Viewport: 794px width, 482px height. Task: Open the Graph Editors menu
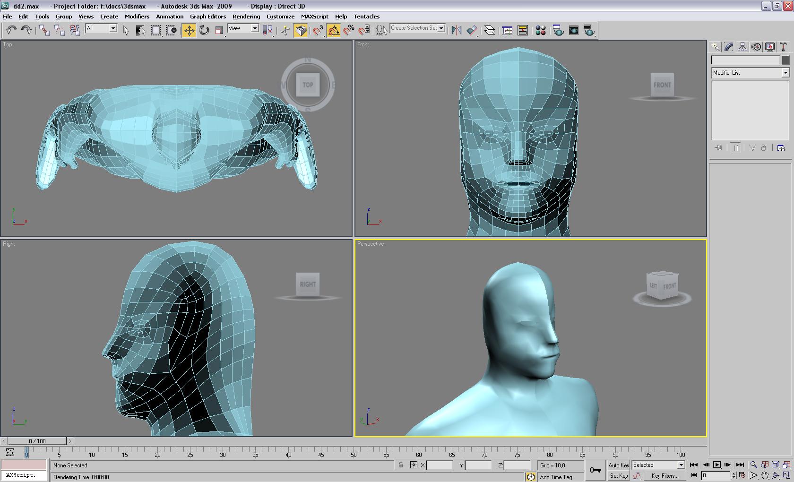coord(208,17)
